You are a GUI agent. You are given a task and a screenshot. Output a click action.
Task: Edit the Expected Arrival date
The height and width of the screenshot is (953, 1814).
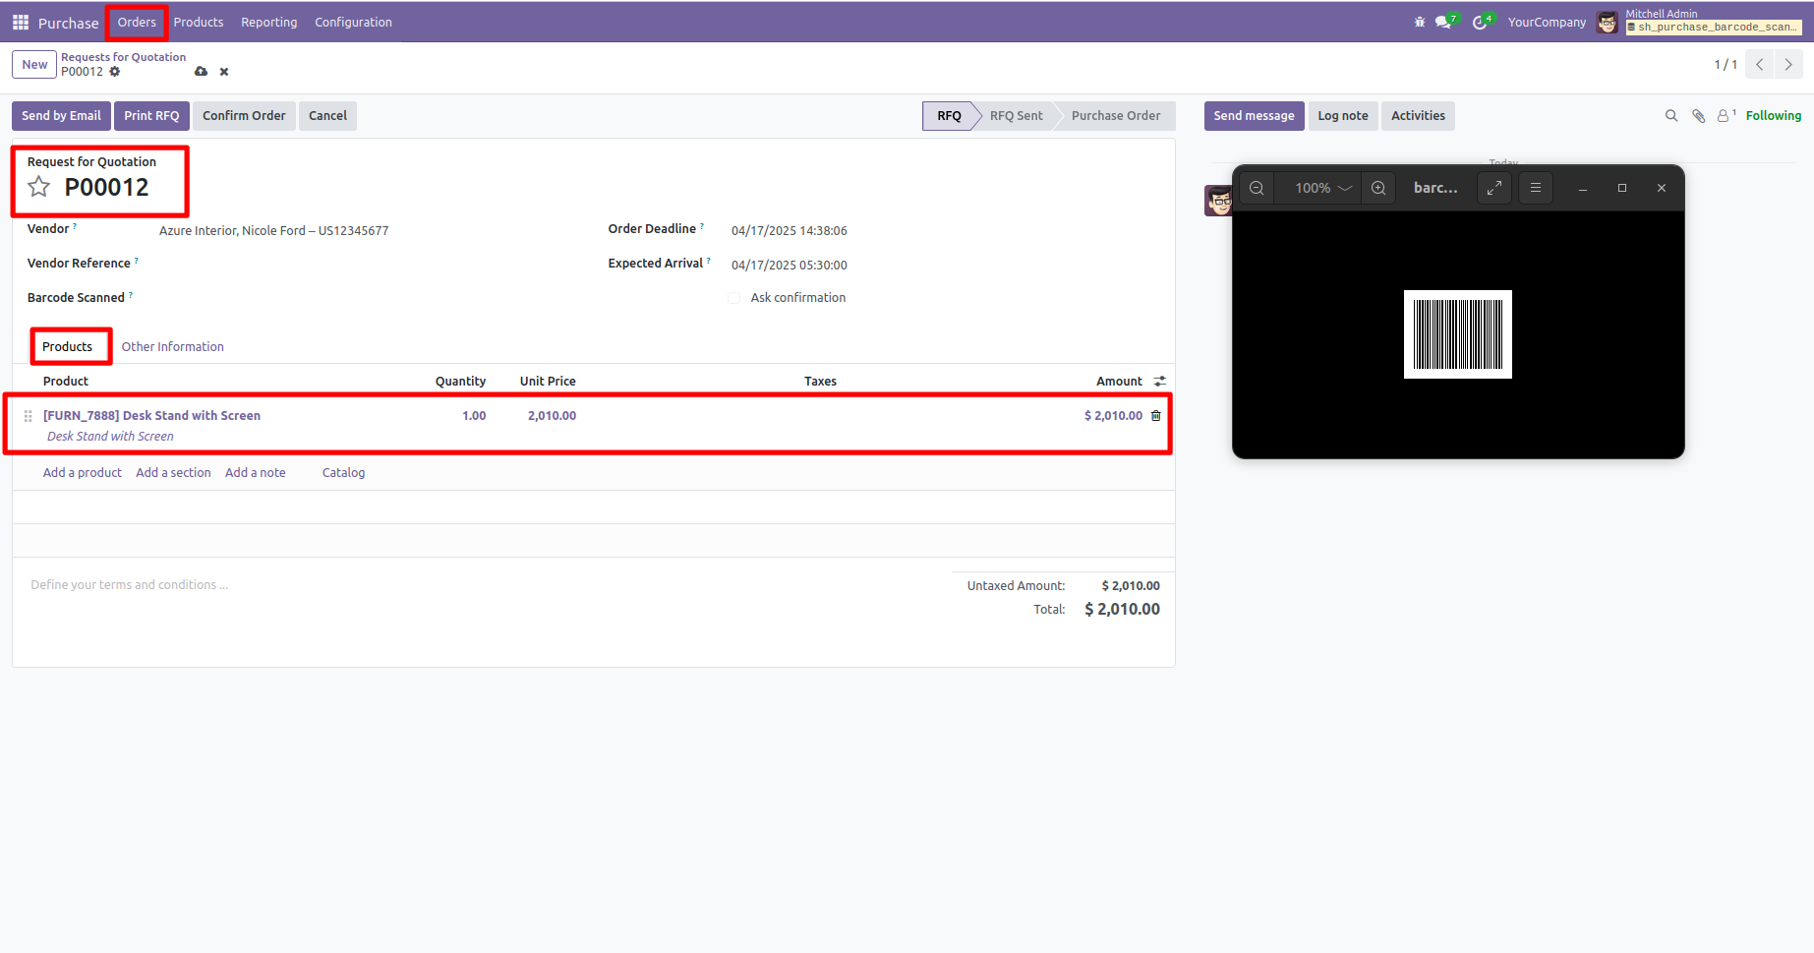790,266
